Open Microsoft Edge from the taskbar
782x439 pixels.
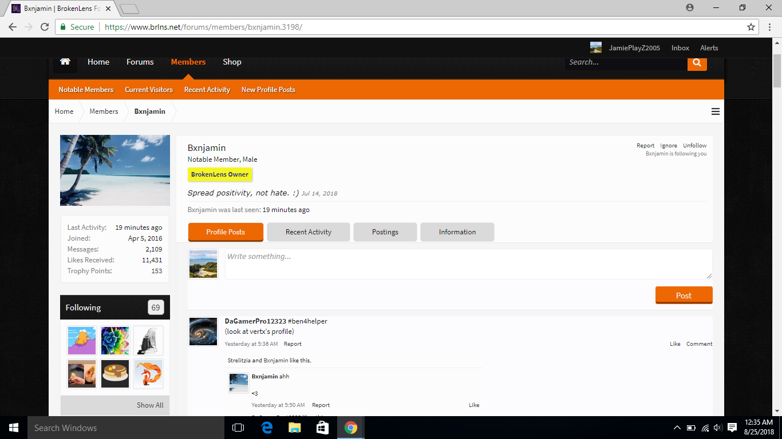(267, 428)
